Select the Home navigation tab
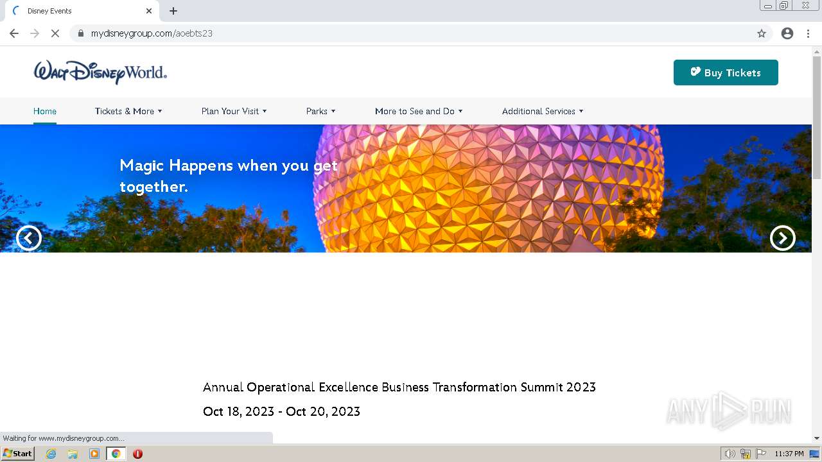The width and height of the screenshot is (822, 462). point(45,111)
